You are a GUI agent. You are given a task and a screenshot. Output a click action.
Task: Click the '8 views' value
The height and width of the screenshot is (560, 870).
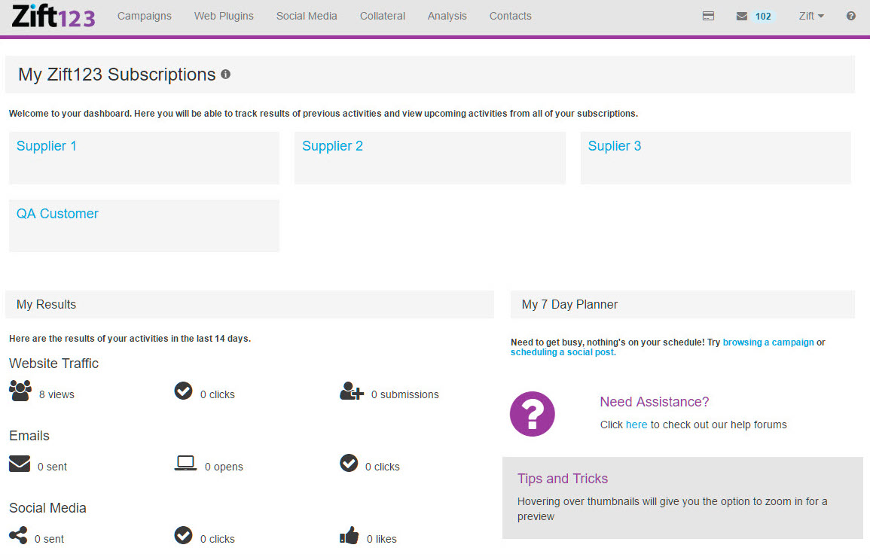tap(56, 394)
